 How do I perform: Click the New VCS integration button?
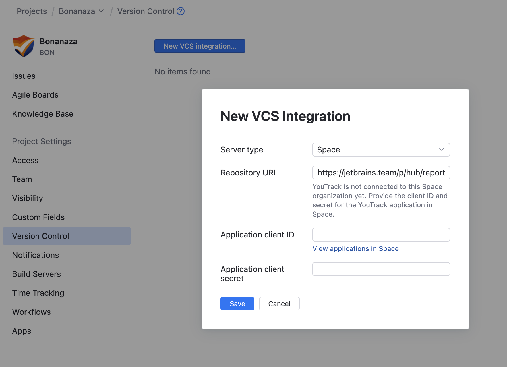pos(200,46)
